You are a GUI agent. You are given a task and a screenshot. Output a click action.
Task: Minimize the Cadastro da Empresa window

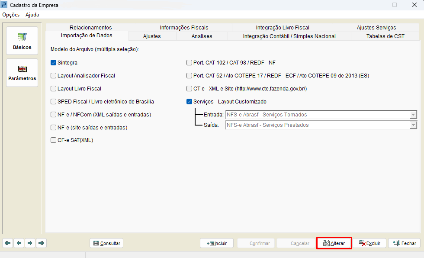(375, 5)
